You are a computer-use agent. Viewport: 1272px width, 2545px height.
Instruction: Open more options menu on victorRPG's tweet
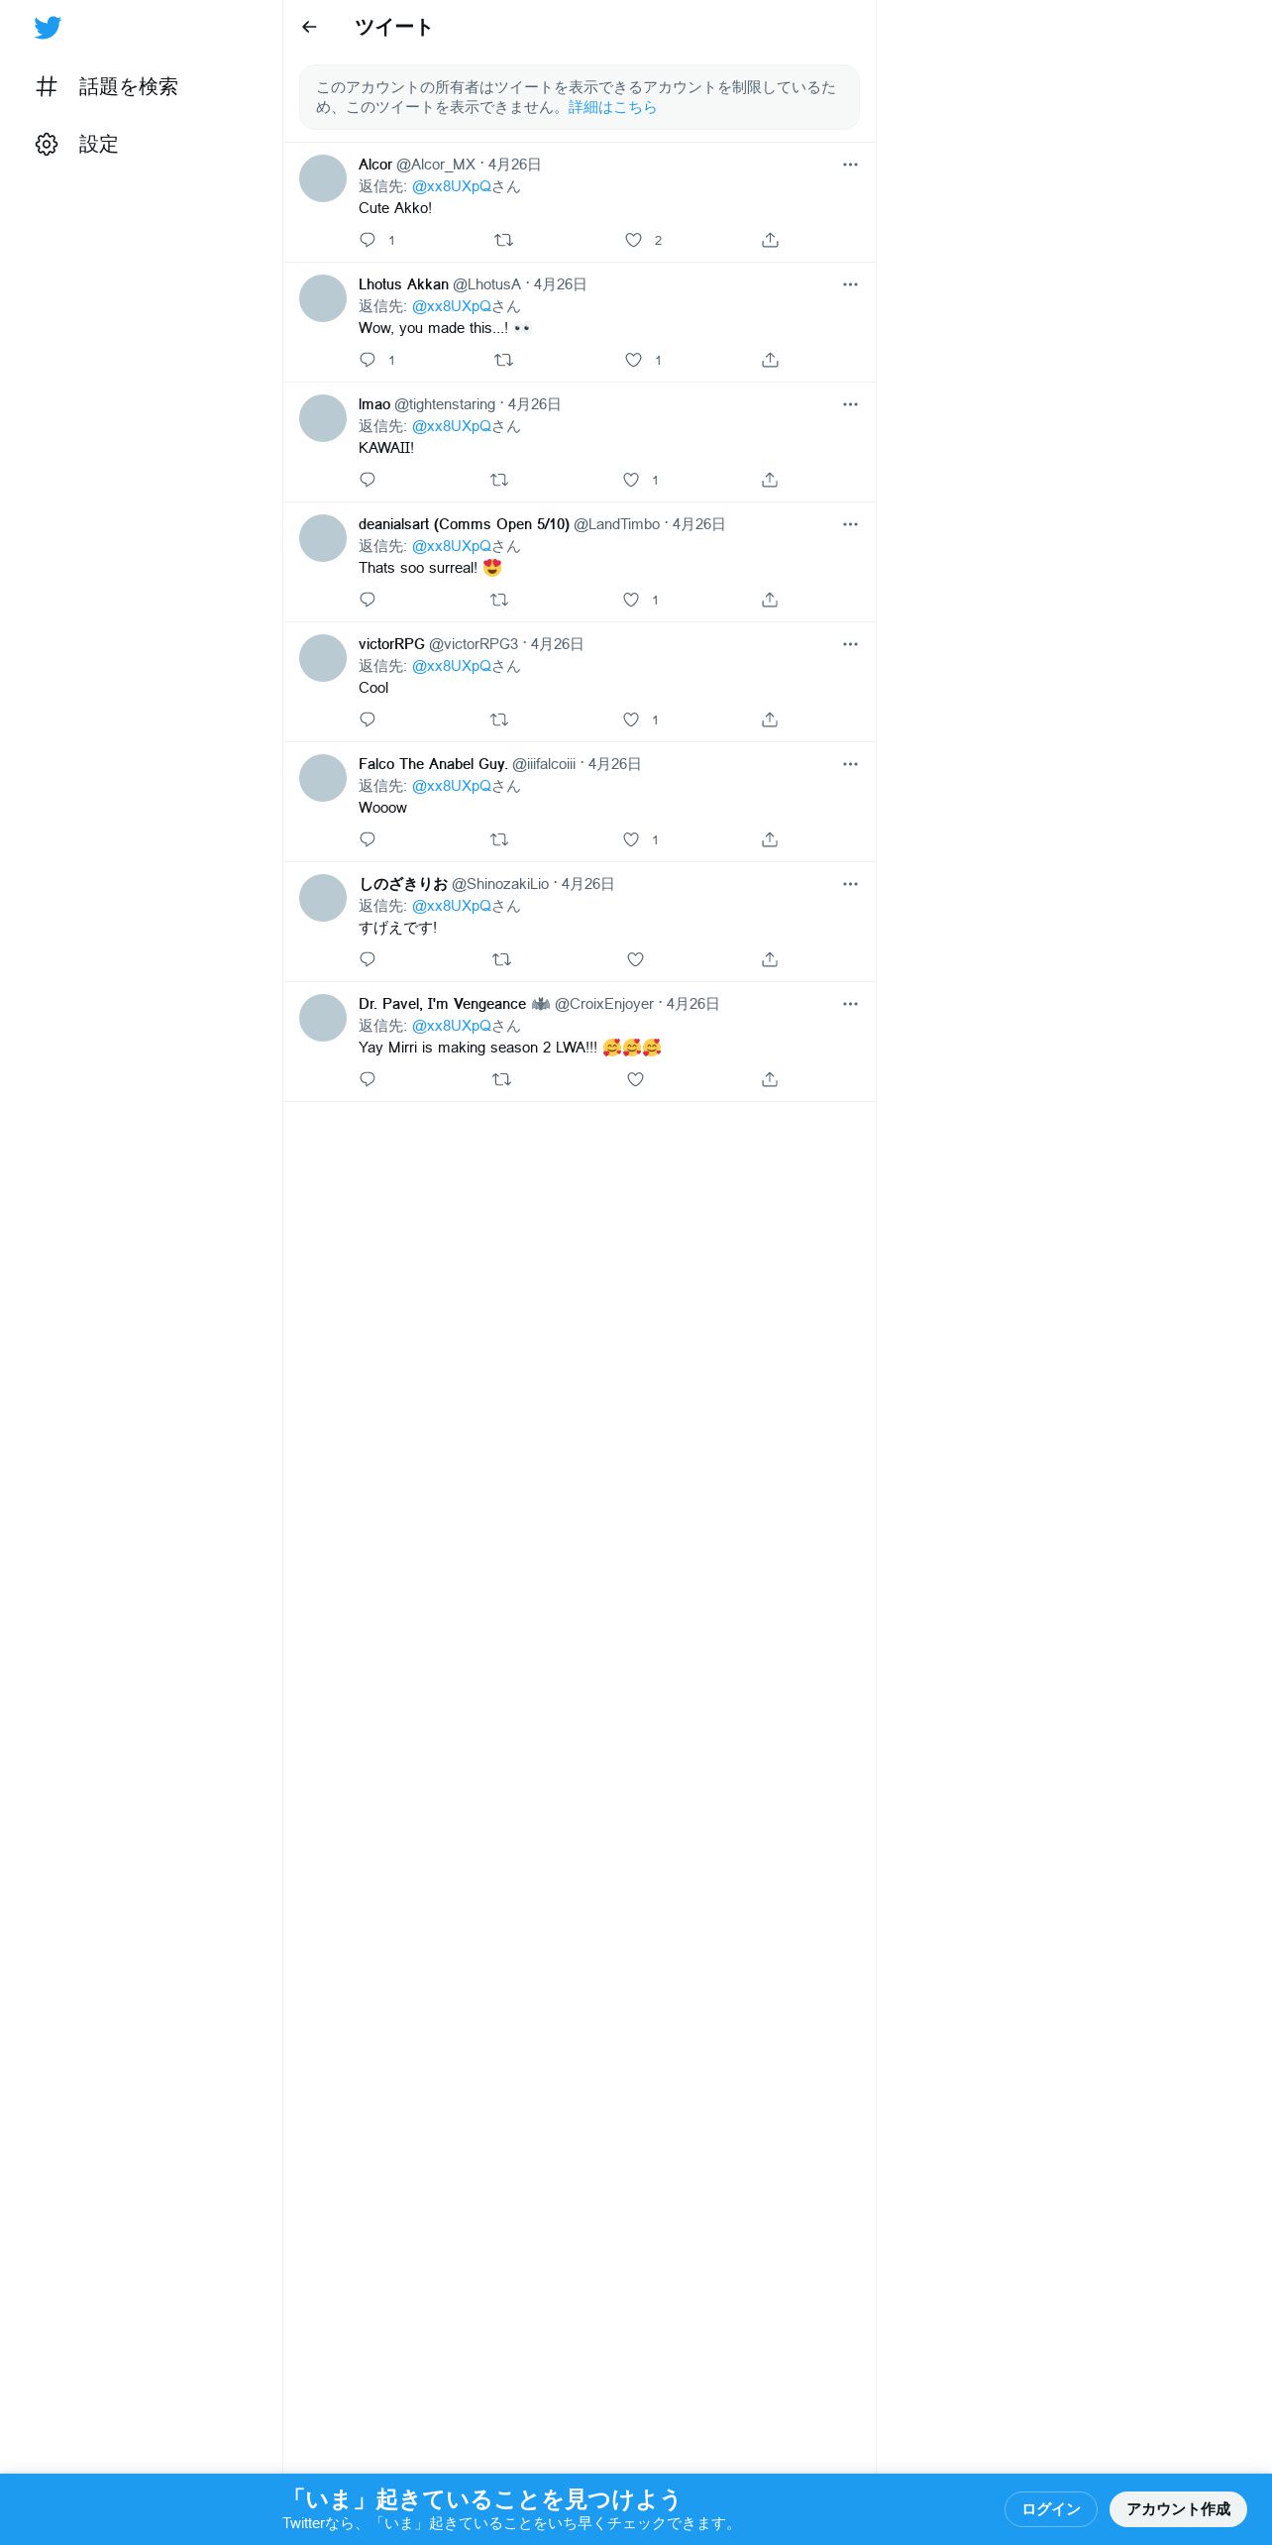coord(850,644)
